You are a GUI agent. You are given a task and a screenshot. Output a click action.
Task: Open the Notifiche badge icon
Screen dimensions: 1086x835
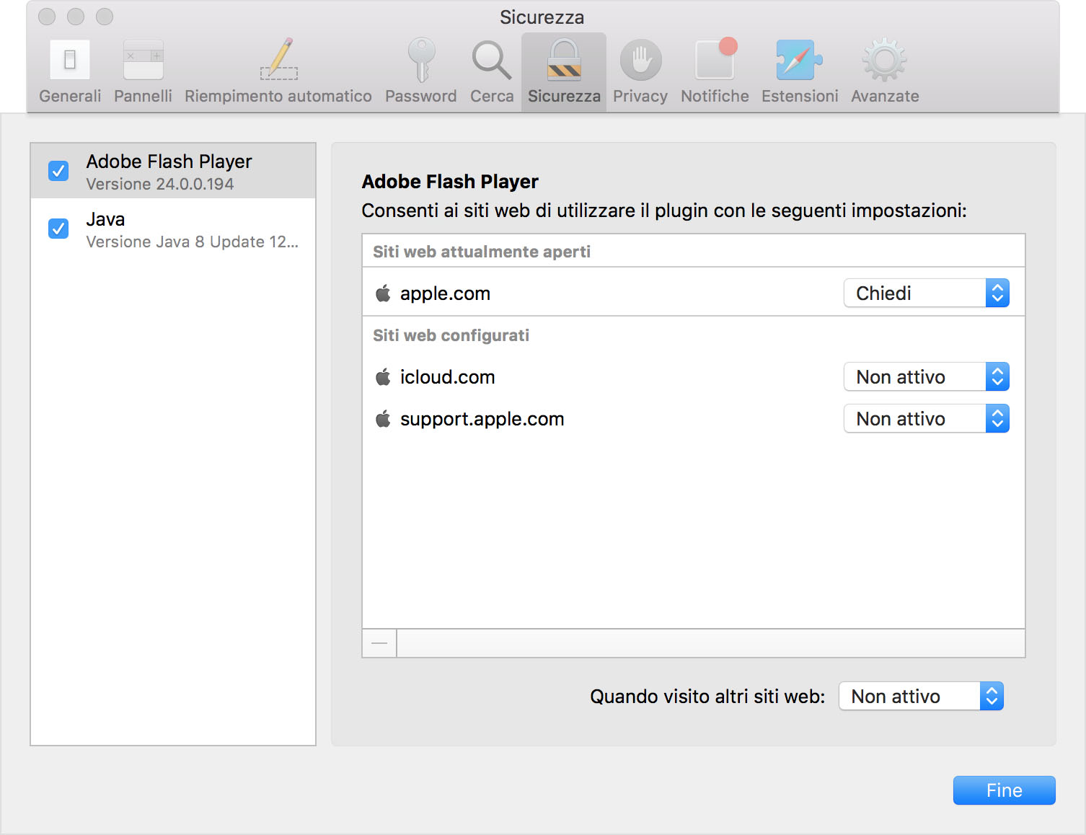[715, 58]
